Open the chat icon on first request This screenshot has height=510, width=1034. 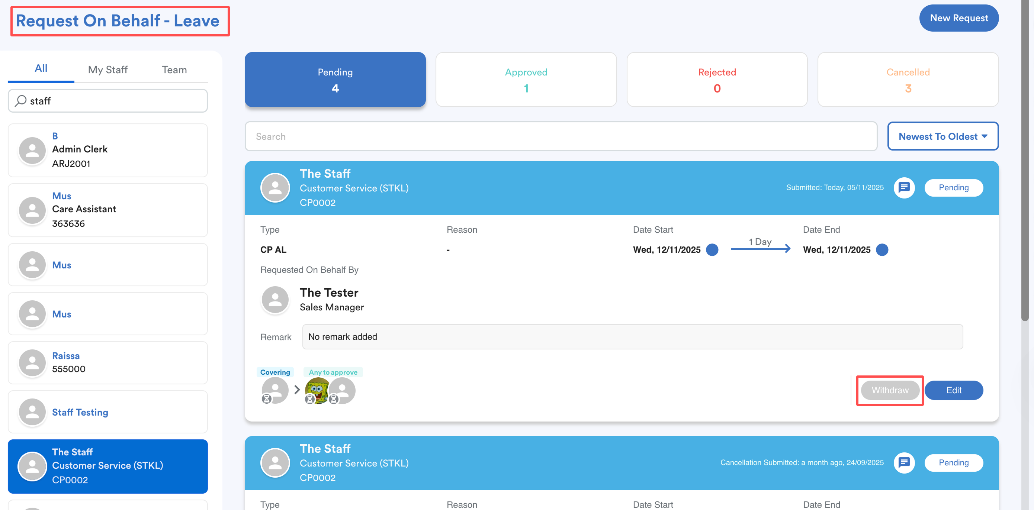(x=903, y=187)
